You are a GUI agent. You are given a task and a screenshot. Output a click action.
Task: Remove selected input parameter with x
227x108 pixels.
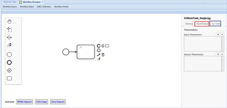tap(218, 35)
